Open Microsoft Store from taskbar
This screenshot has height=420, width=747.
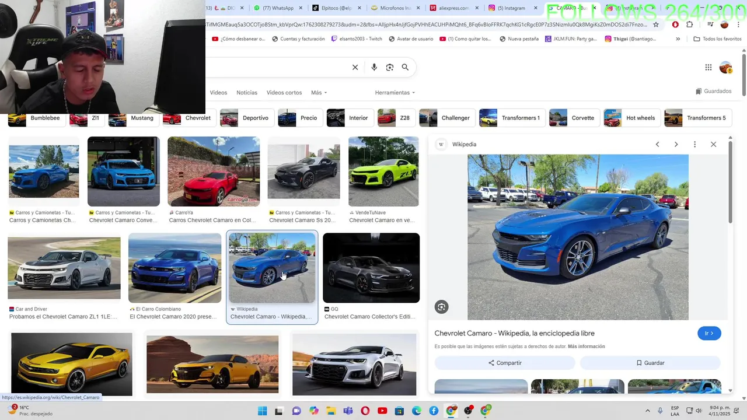[400, 411]
